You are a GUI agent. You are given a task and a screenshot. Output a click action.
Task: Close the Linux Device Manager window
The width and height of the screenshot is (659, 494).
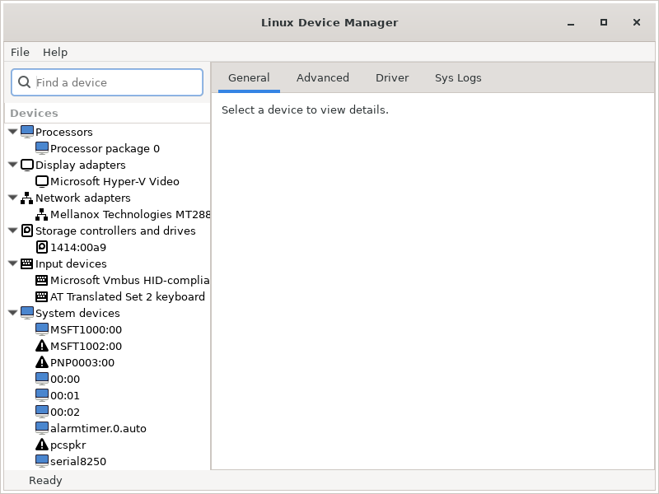(x=636, y=22)
